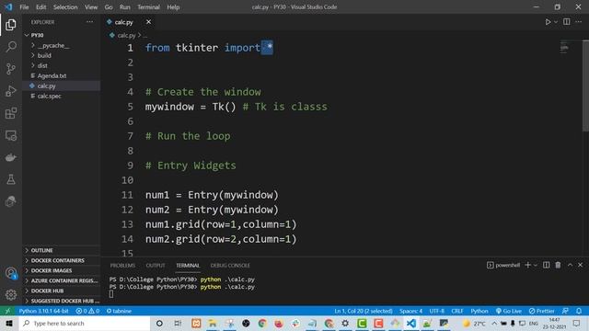
Task: Expand SUGGESTED DOCKER HUB section
Action: point(62,301)
